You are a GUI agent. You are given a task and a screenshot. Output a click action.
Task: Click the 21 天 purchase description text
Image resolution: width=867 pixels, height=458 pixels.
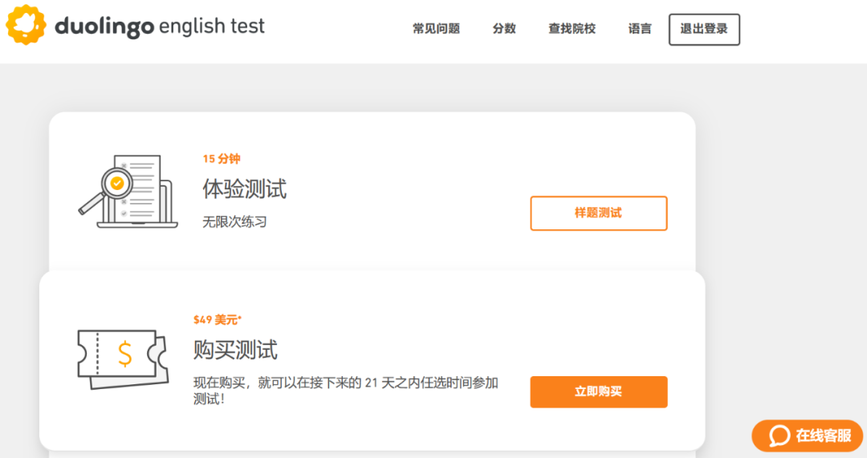[345, 383]
